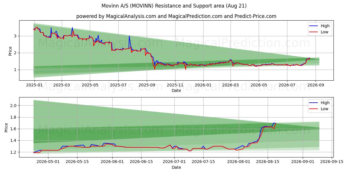Click the '2025-09' tick label
The image size is (348, 174).
[146, 85]
